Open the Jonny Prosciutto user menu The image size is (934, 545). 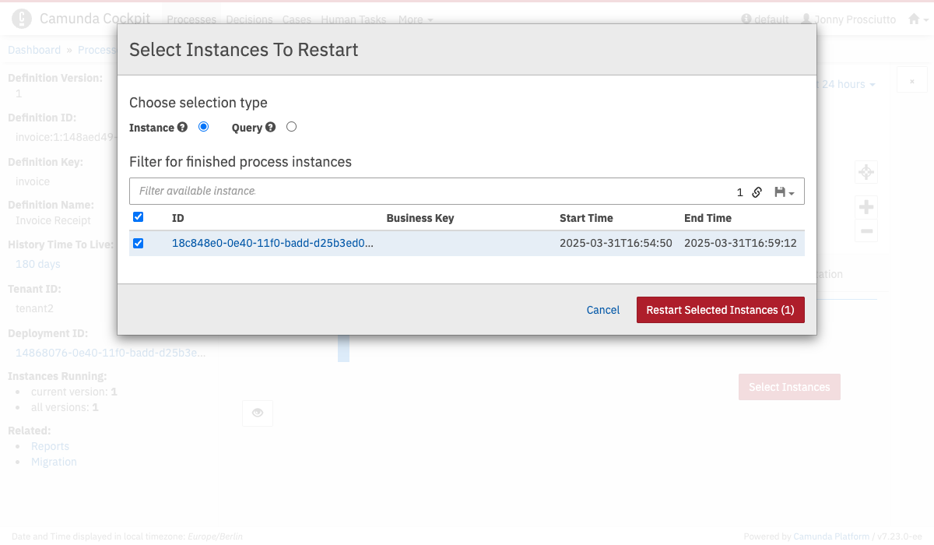click(x=848, y=19)
